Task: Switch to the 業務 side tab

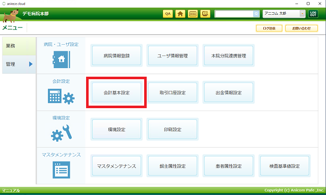Action: pyautogui.click(x=19, y=46)
